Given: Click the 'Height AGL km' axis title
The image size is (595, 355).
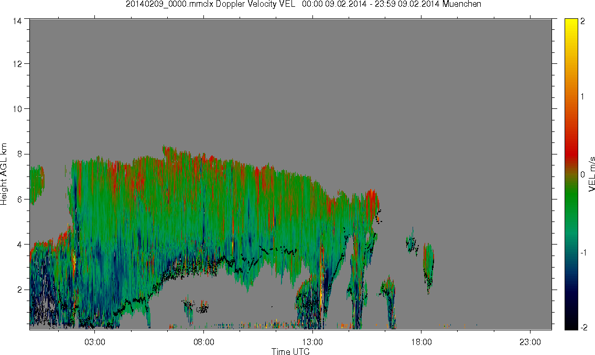Looking at the screenshot, I should tap(4, 174).
